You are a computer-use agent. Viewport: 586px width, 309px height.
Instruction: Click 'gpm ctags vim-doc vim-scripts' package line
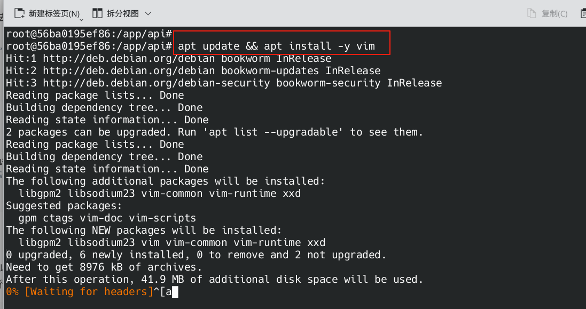click(x=107, y=218)
